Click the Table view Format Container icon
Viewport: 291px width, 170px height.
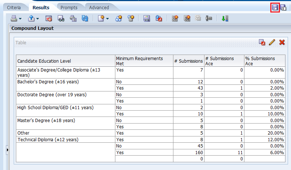coord(262,42)
